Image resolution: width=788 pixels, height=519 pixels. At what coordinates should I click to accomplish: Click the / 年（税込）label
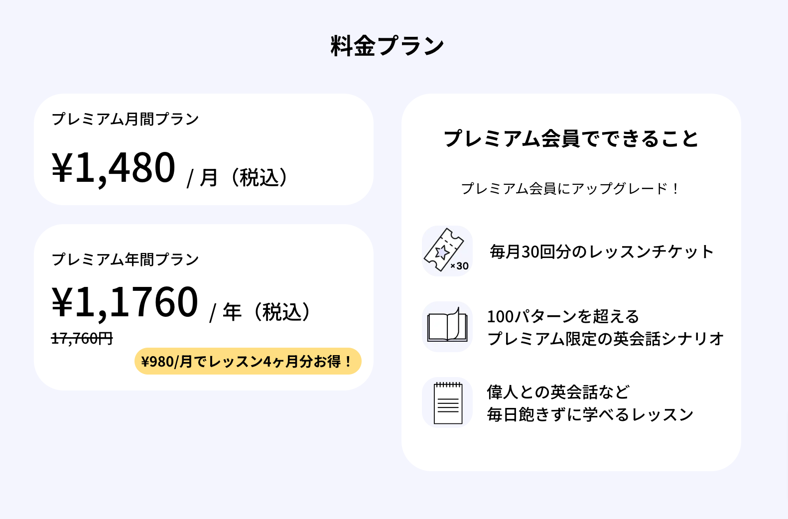point(261,312)
